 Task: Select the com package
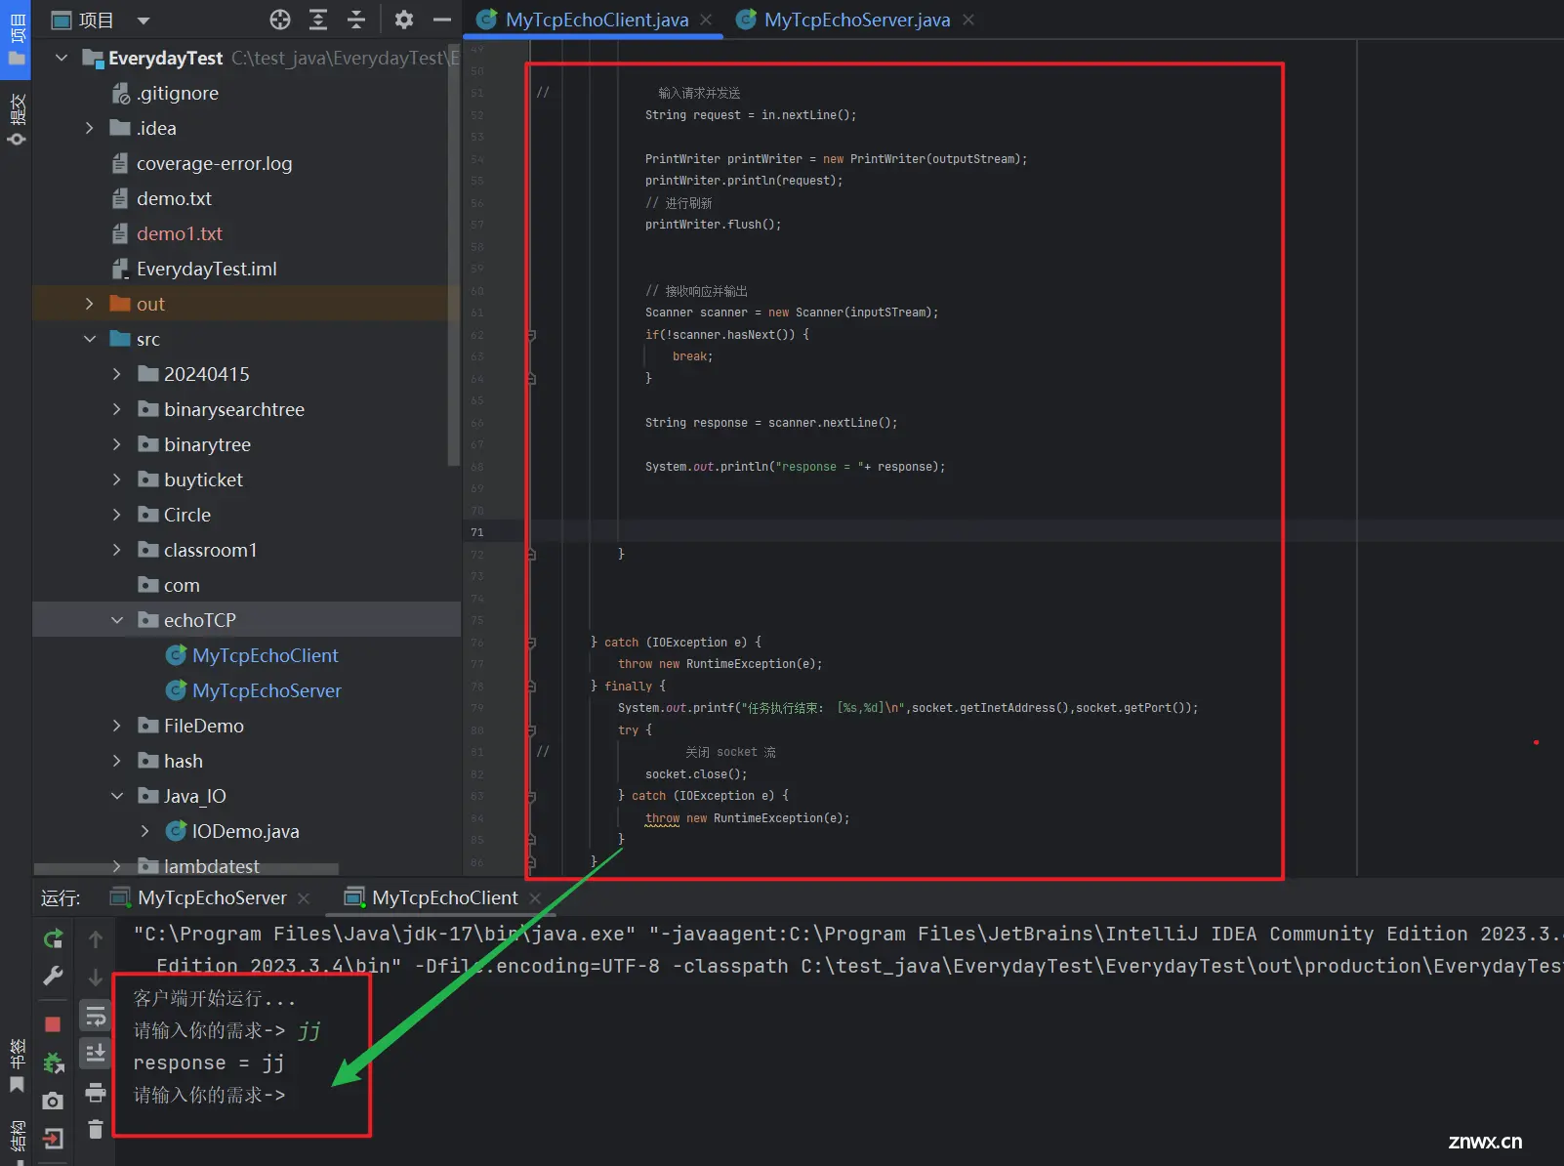click(x=182, y=585)
